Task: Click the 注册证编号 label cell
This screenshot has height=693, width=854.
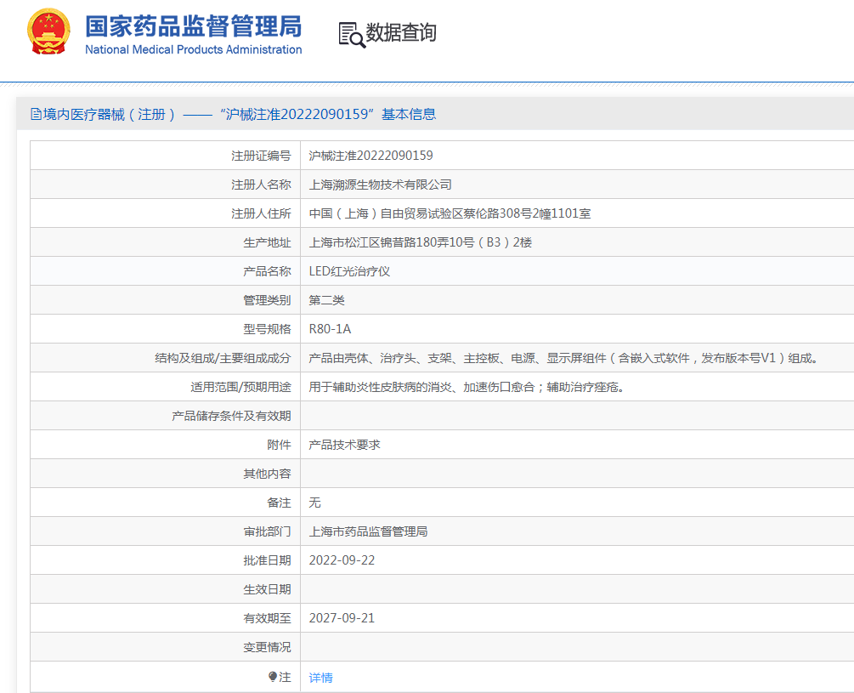Action: tap(166, 156)
